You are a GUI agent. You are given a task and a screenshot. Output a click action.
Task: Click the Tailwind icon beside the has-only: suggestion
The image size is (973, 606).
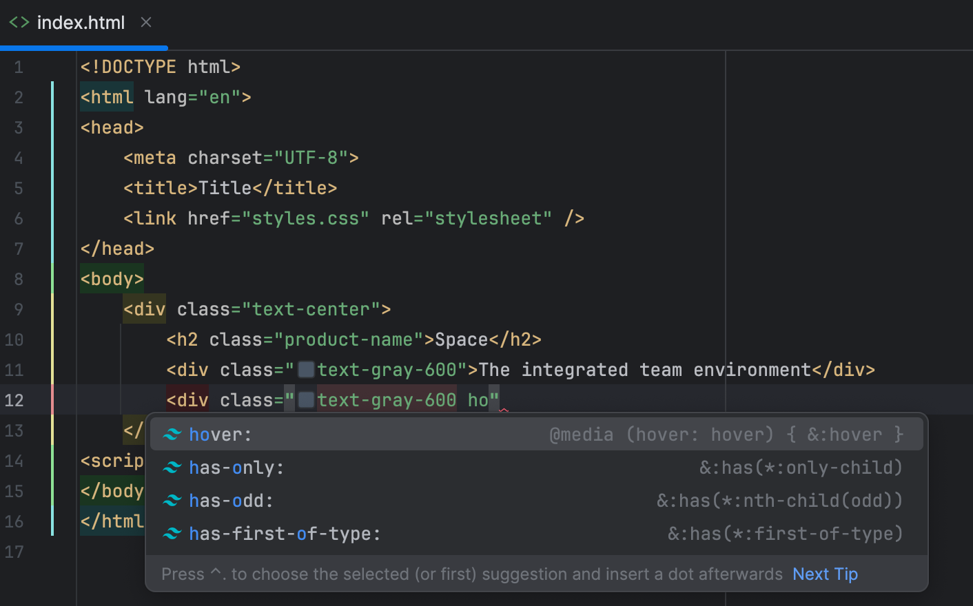(x=172, y=467)
